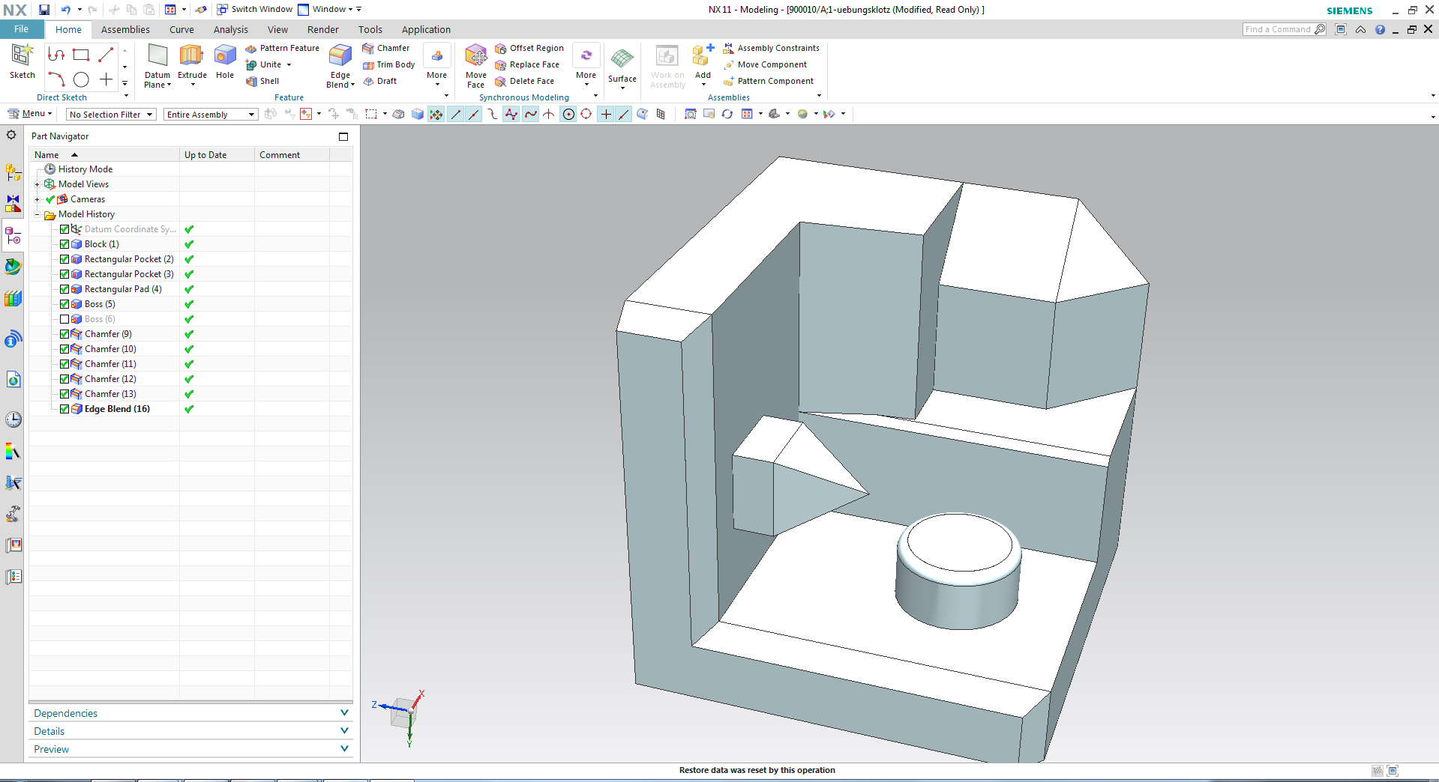Click the Up to Date column header
Image resolution: width=1439 pixels, height=782 pixels.
217,155
